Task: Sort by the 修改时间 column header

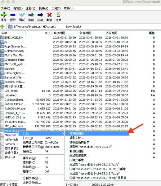Action: click(65, 33)
